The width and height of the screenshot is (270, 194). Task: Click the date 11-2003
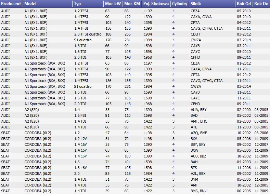coord(244,127)
